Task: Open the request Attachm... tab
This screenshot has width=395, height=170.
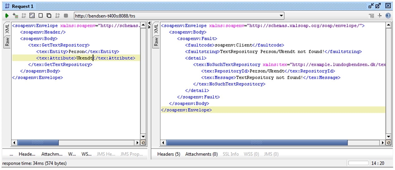Action: pos(52,154)
